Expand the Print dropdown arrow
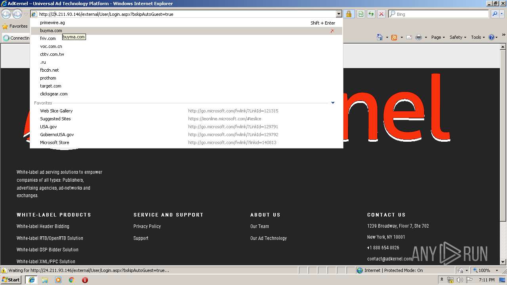The image size is (507, 285). (x=426, y=37)
